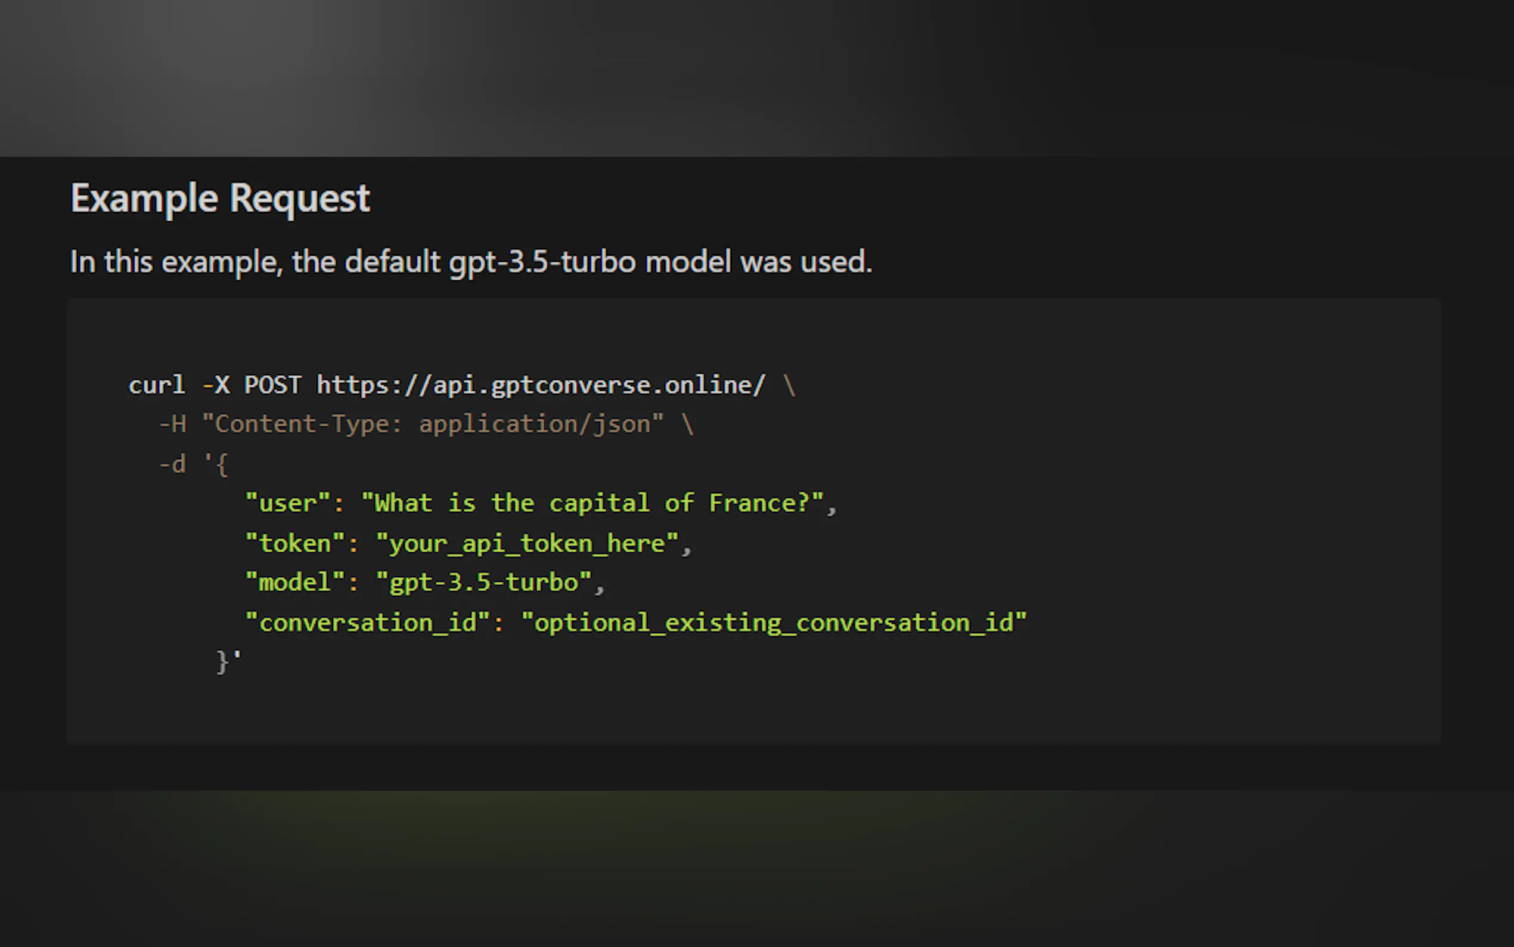Image resolution: width=1514 pixels, height=947 pixels.
Task: Click the "What is the capital of France?" string
Action: (x=592, y=503)
